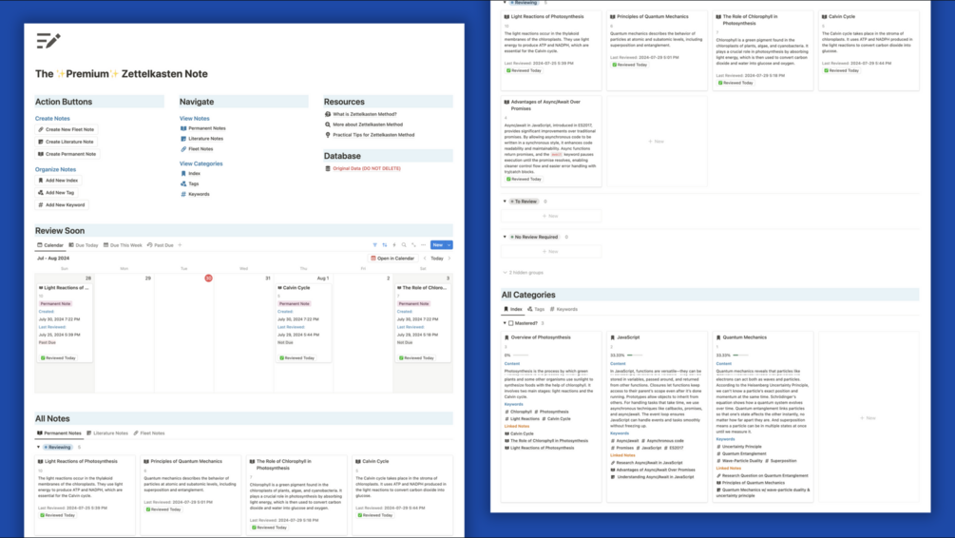Click the lightbulb icon beside Practical Tips
The image size is (955, 538).
[x=328, y=135]
